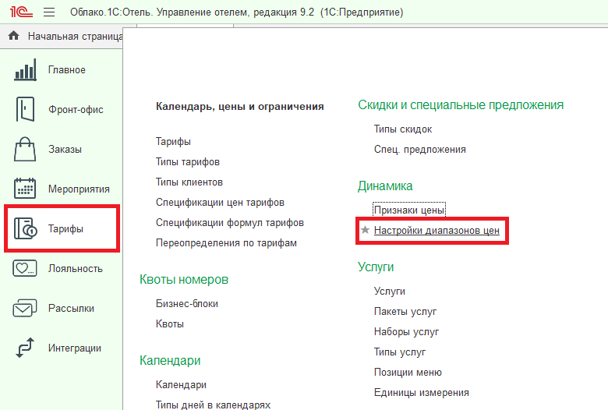Open Спецификации цен тарифов
Image resolution: width=608 pixels, height=410 pixels.
click(x=220, y=203)
